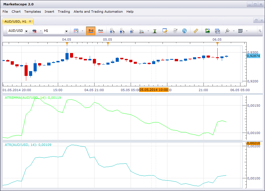Click the ATR(AUD/USD, 14) indicator label
Screen dimensions: 265x191
pos(28,145)
